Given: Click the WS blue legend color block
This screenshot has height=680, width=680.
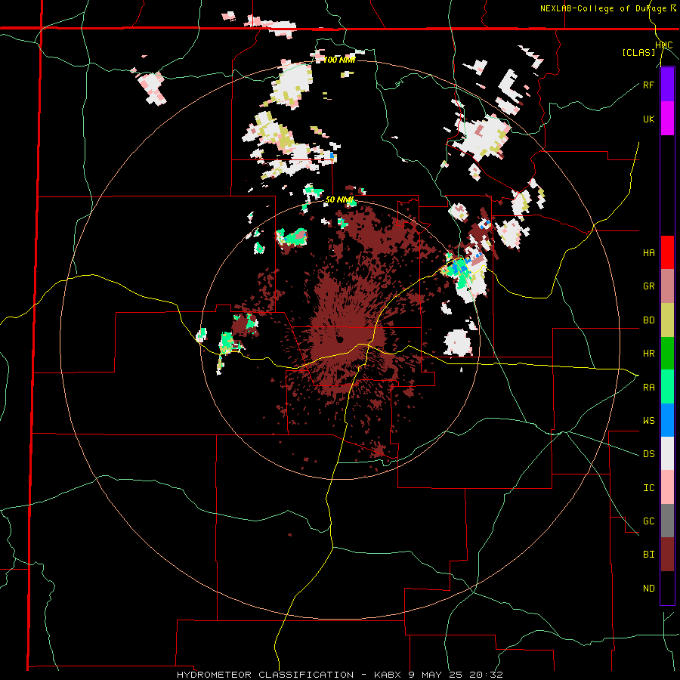Looking at the screenshot, I should (667, 420).
